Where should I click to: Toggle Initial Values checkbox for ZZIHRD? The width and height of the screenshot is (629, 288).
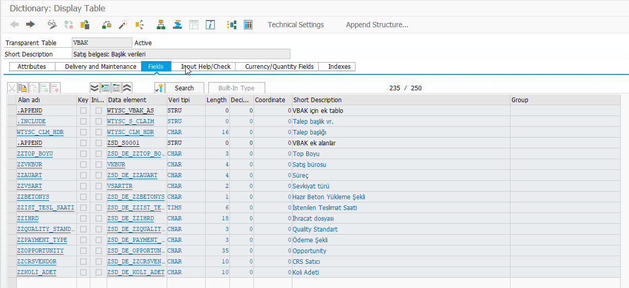99,218
